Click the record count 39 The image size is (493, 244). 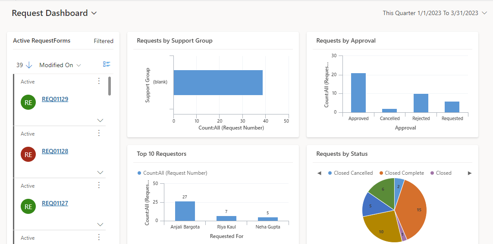[x=19, y=65]
